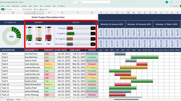181x101 pixels.
Task: Click the High priority red battery gauge
Action: tap(48, 34)
